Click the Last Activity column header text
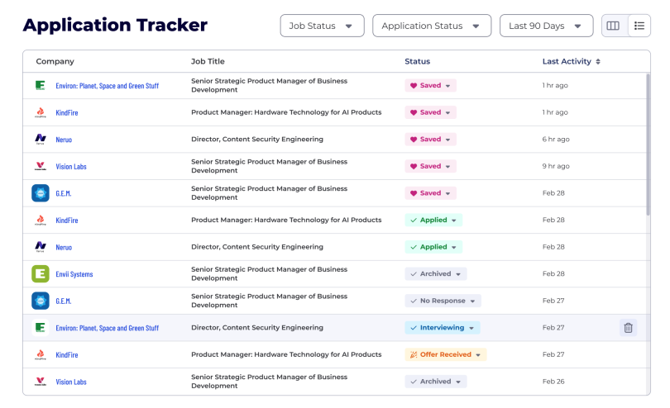Screen dimensions: 670x408 click(567, 61)
